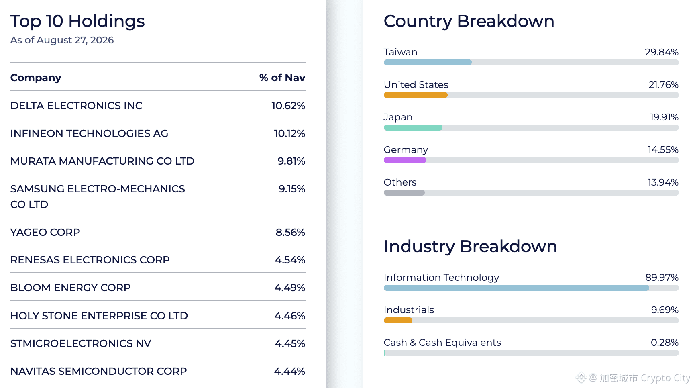This screenshot has width=693, height=388.
Task: Click the MURATA MANUFACTURING CO LTD entry
Action: (158, 161)
